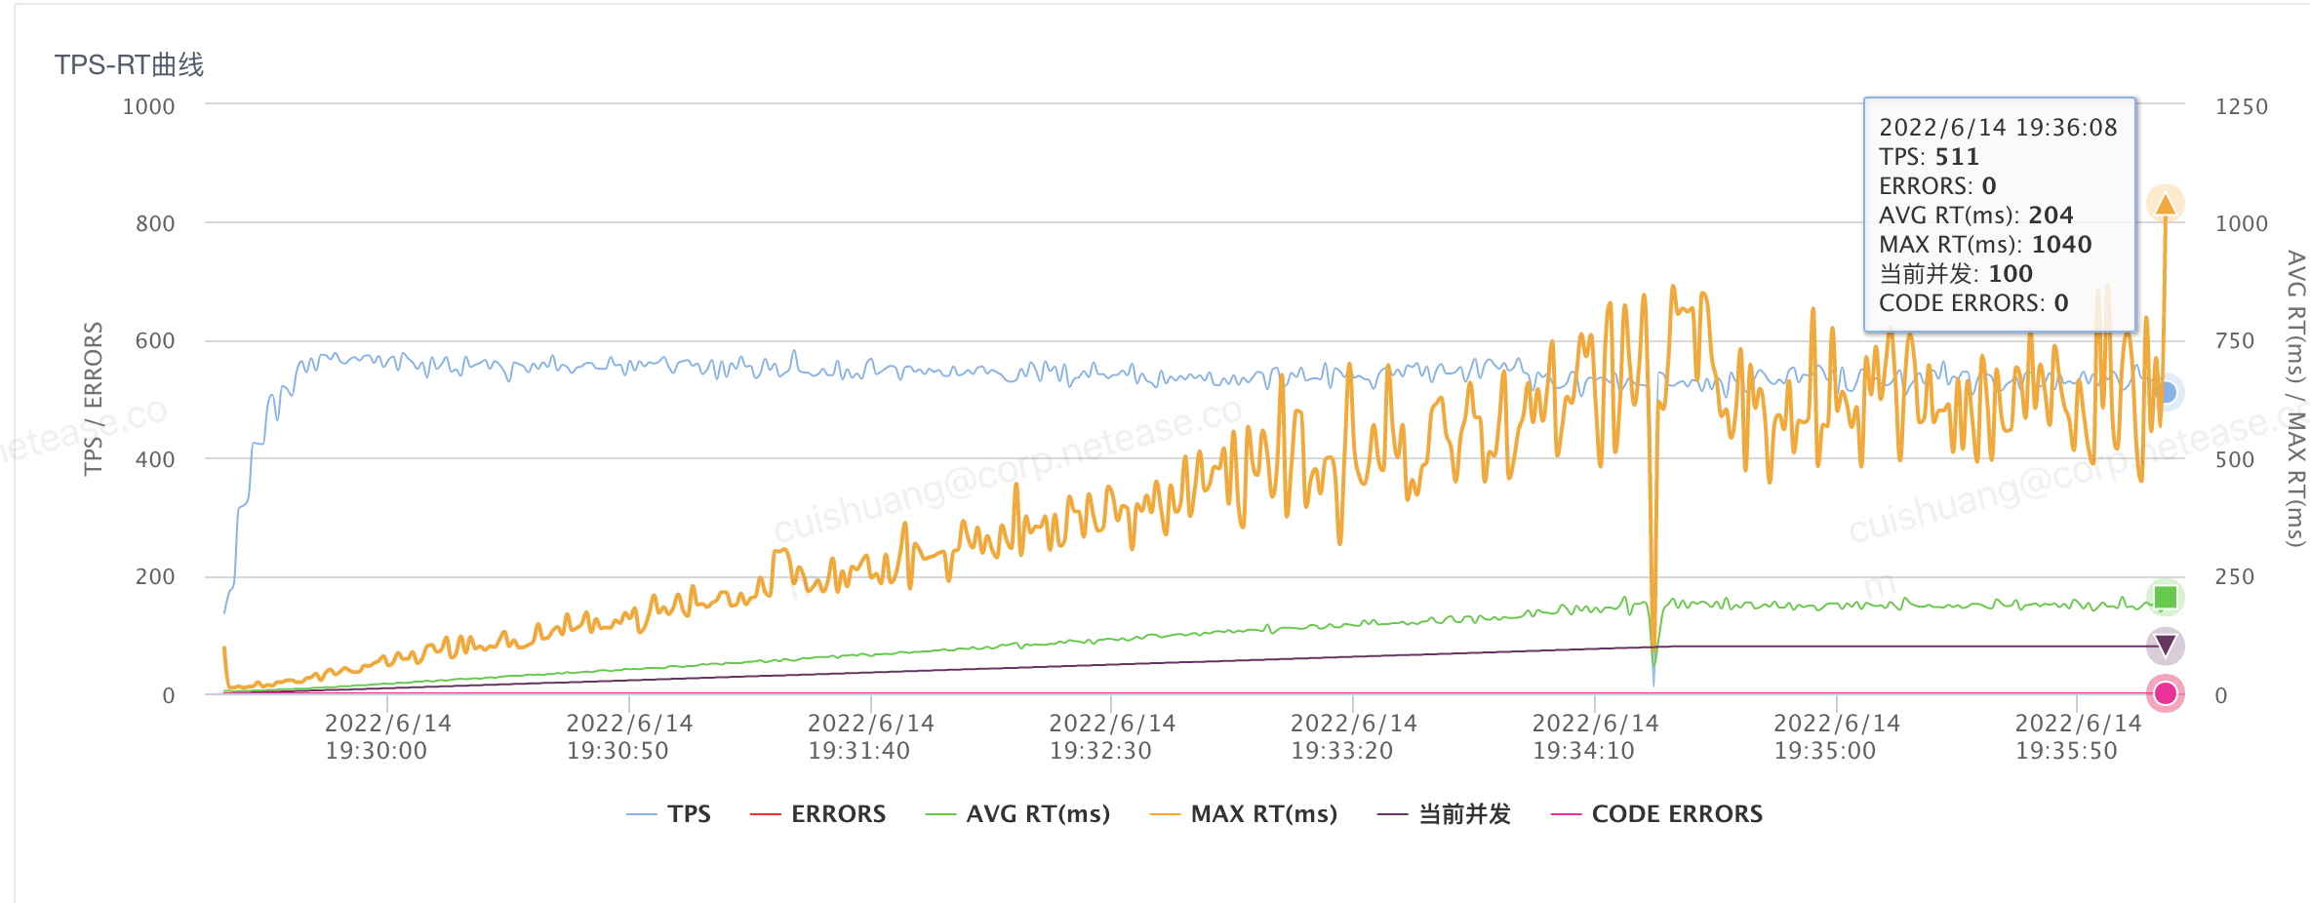
Task: Click the TPS / ERRORS left axis title
Action: (94, 399)
